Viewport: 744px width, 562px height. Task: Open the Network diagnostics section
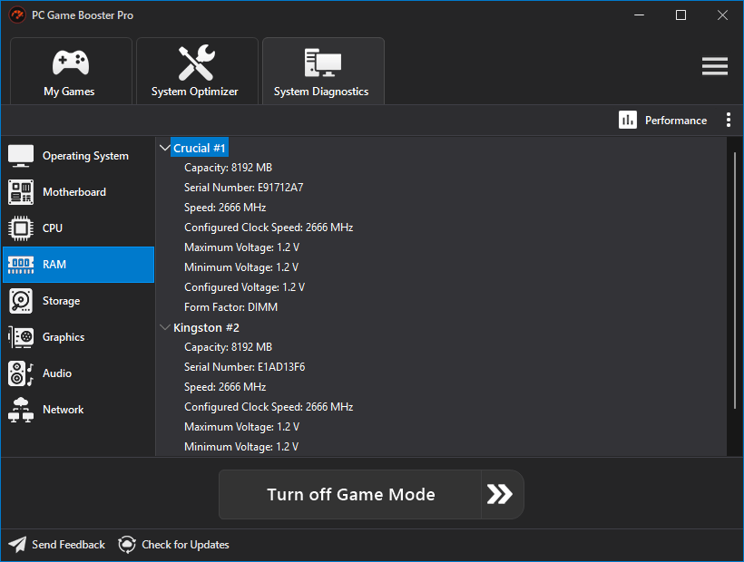coord(78,410)
